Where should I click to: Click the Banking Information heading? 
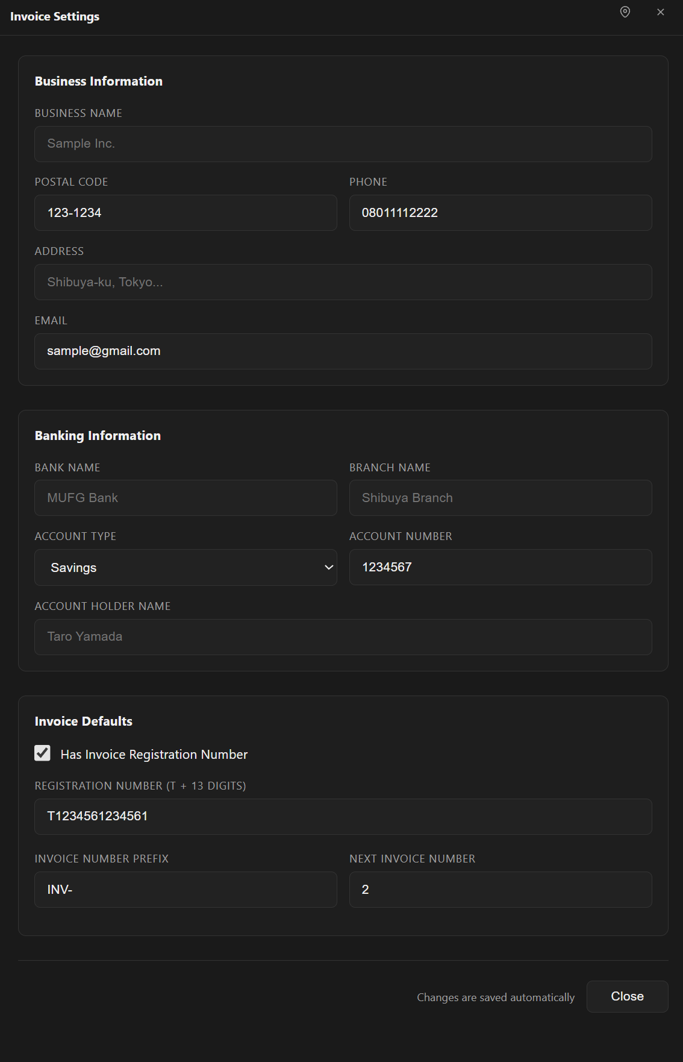pos(98,436)
